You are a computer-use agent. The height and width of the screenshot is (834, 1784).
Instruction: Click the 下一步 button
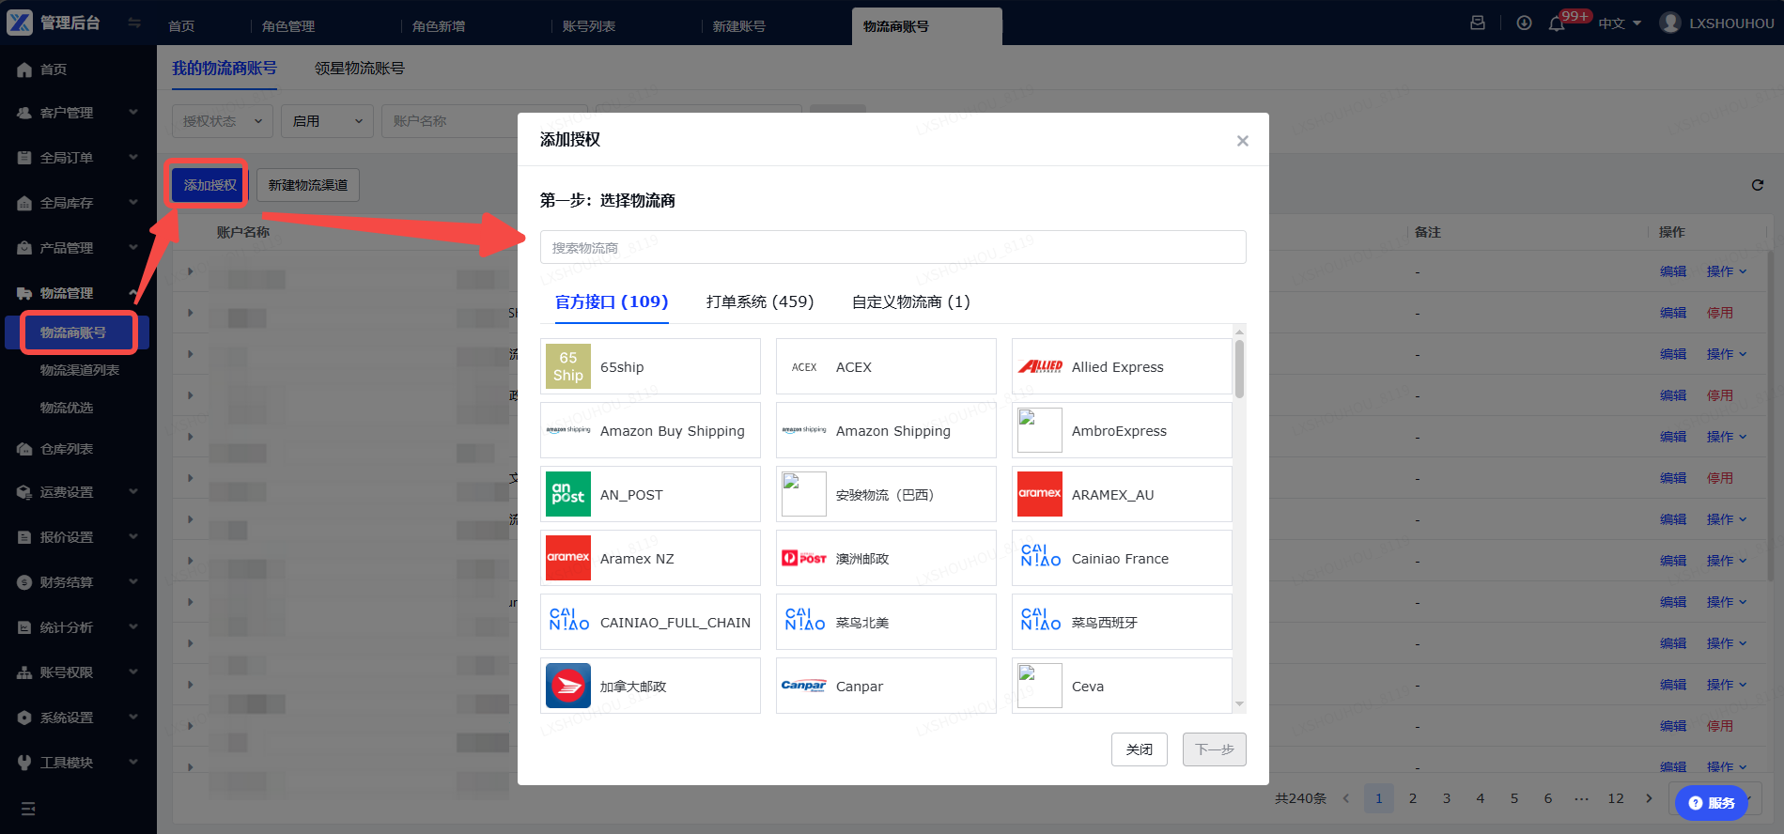point(1215,749)
